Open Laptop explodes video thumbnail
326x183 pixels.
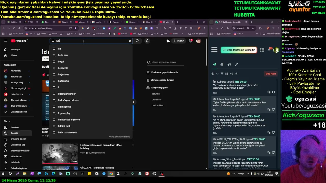coord(60,154)
